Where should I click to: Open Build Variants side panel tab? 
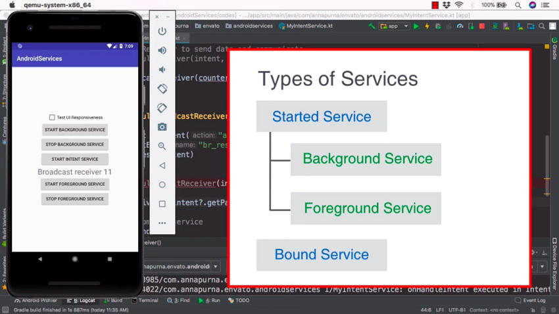point(5,226)
